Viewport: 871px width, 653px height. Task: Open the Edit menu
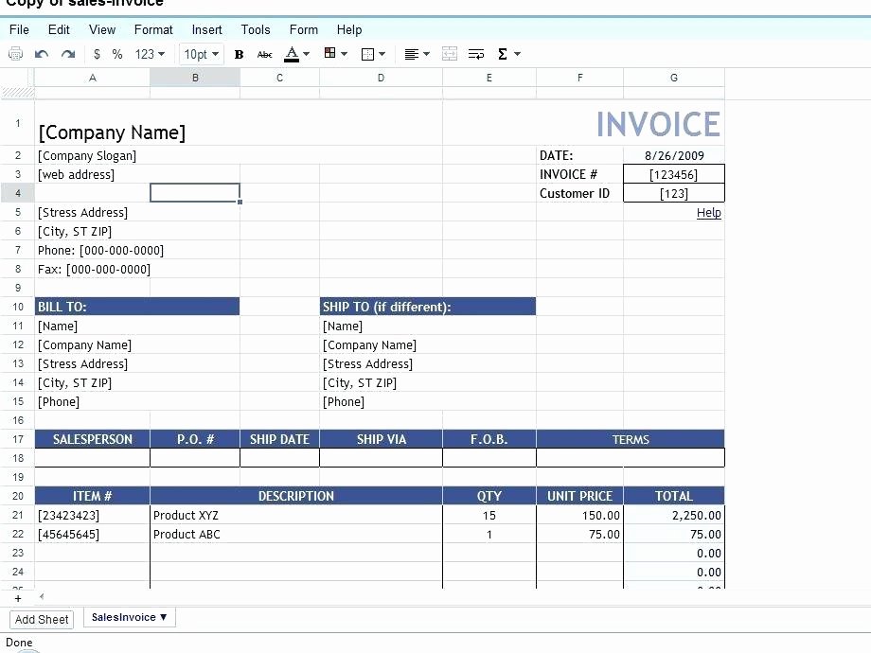pyautogui.click(x=59, y=29)
